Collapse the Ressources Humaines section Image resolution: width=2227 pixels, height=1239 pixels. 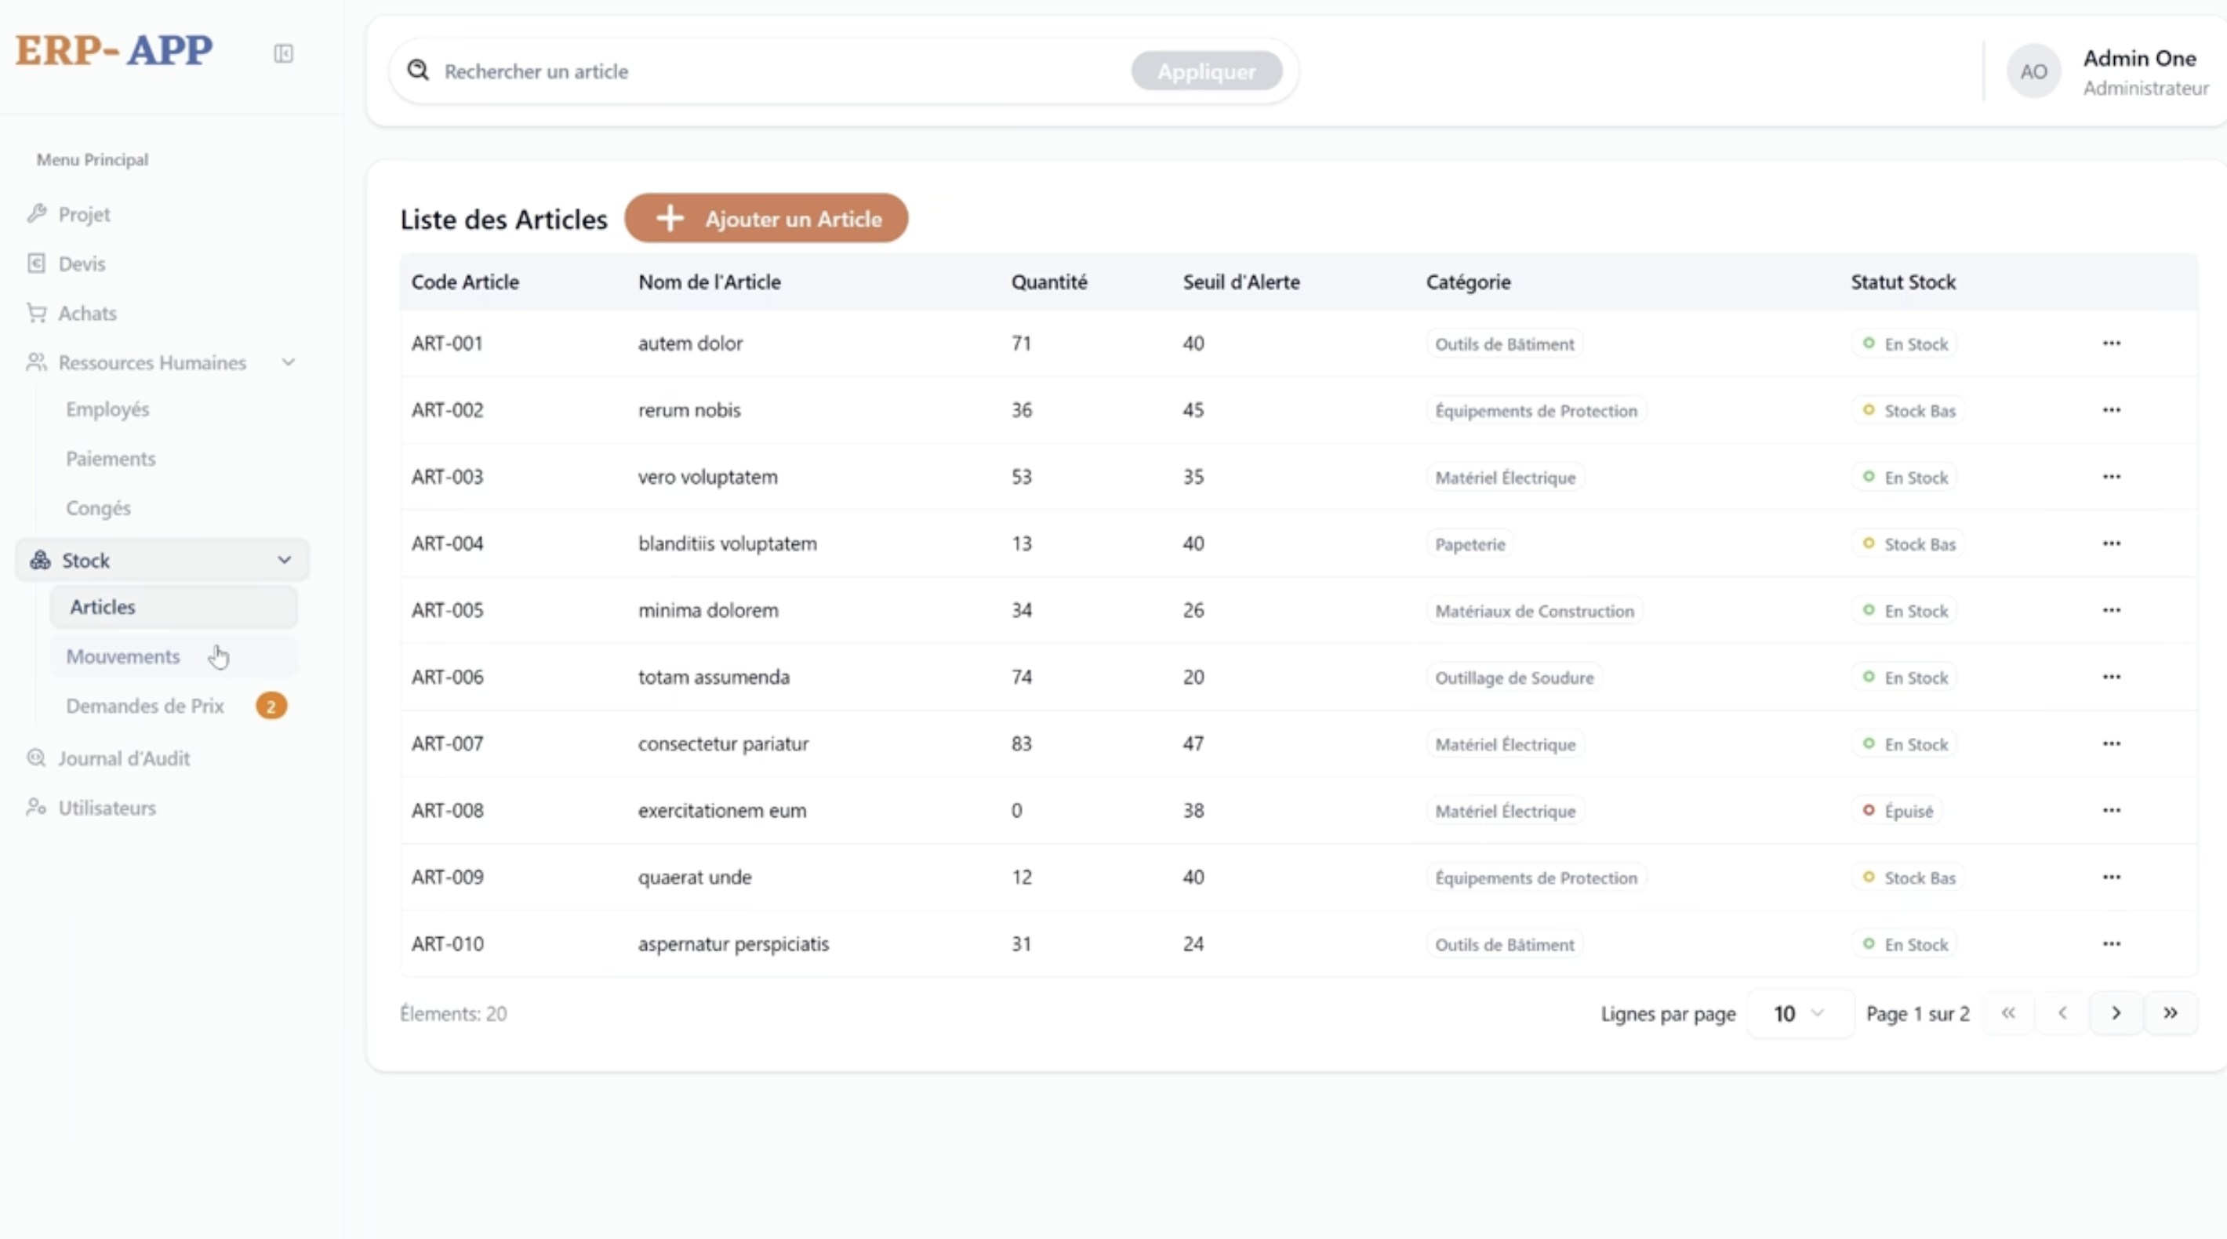[x=289, y=362]
